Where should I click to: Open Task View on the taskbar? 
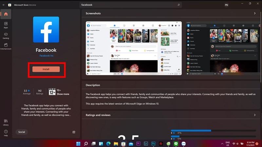[x=93, y=144]
